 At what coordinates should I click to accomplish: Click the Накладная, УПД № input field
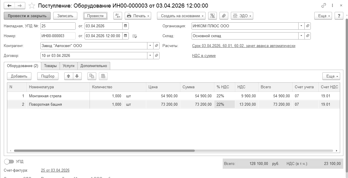58,26
